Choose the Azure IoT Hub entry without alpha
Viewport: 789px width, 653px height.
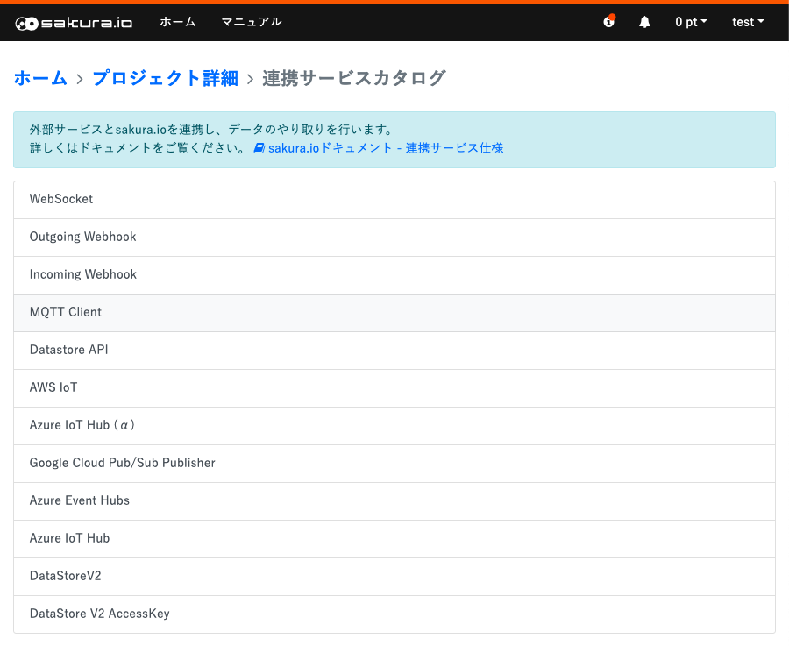[x=394, y=539]
